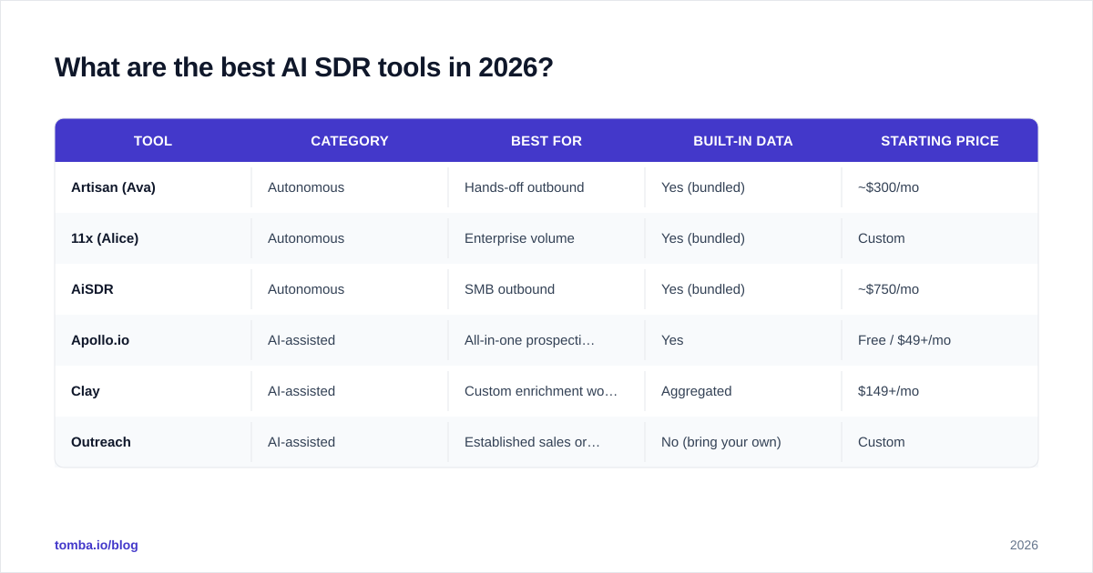Open the tomba.io/blog link

[x=97, y=545]
